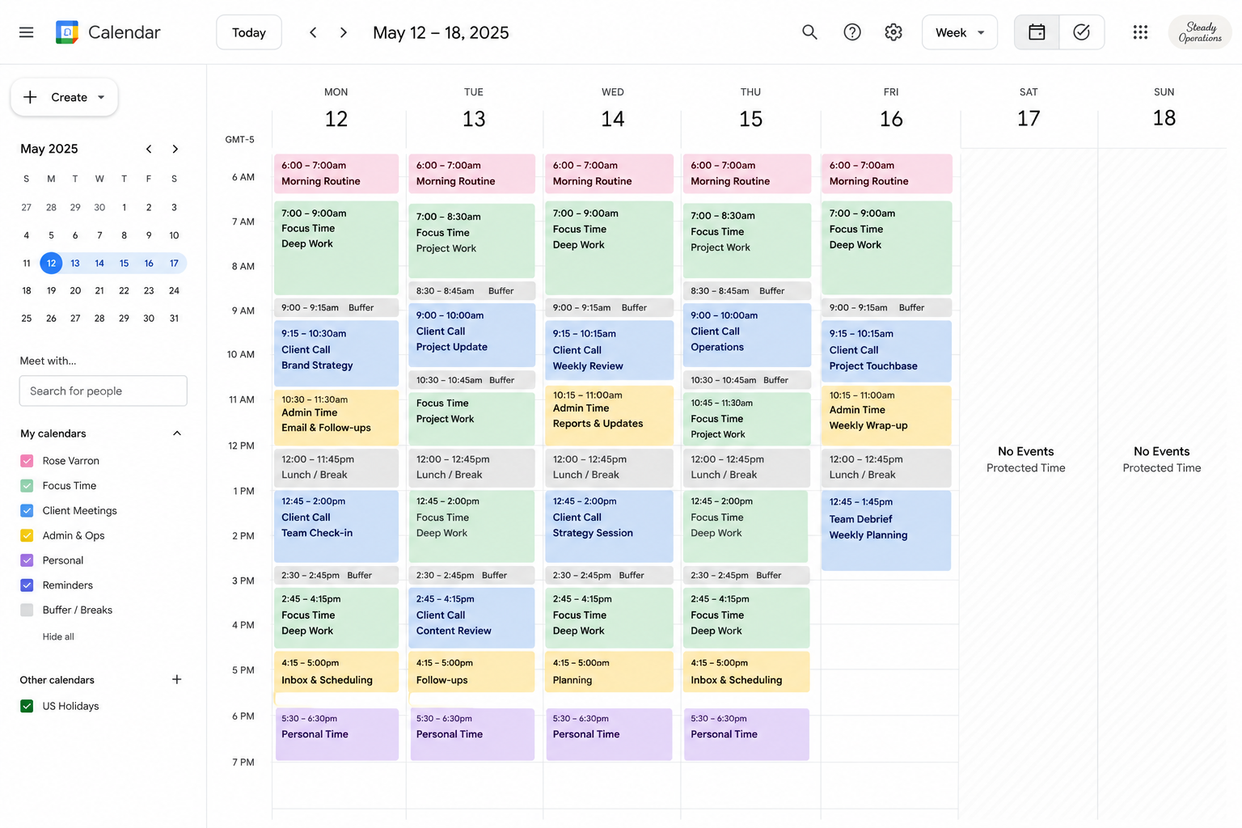Go to next week arrow in header
This screenshot has width=1242, height=828.
click(x=344, y=32)
